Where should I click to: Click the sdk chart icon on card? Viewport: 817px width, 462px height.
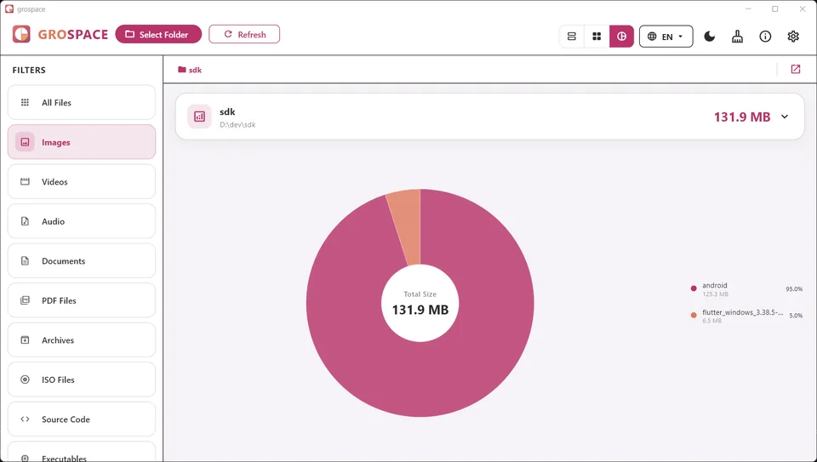tap(199, 117)
